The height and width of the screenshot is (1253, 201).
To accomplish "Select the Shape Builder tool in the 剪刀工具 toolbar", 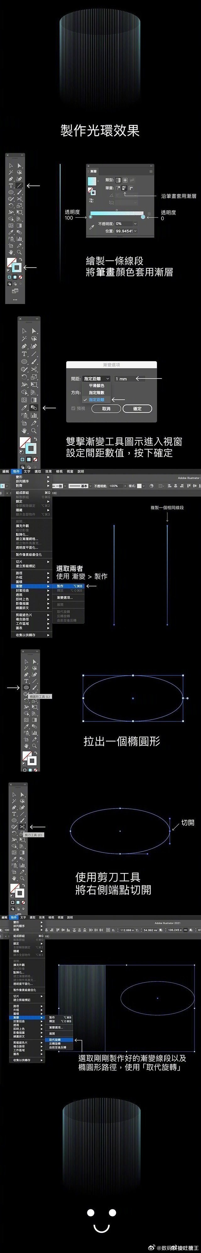I will (14, 846).
